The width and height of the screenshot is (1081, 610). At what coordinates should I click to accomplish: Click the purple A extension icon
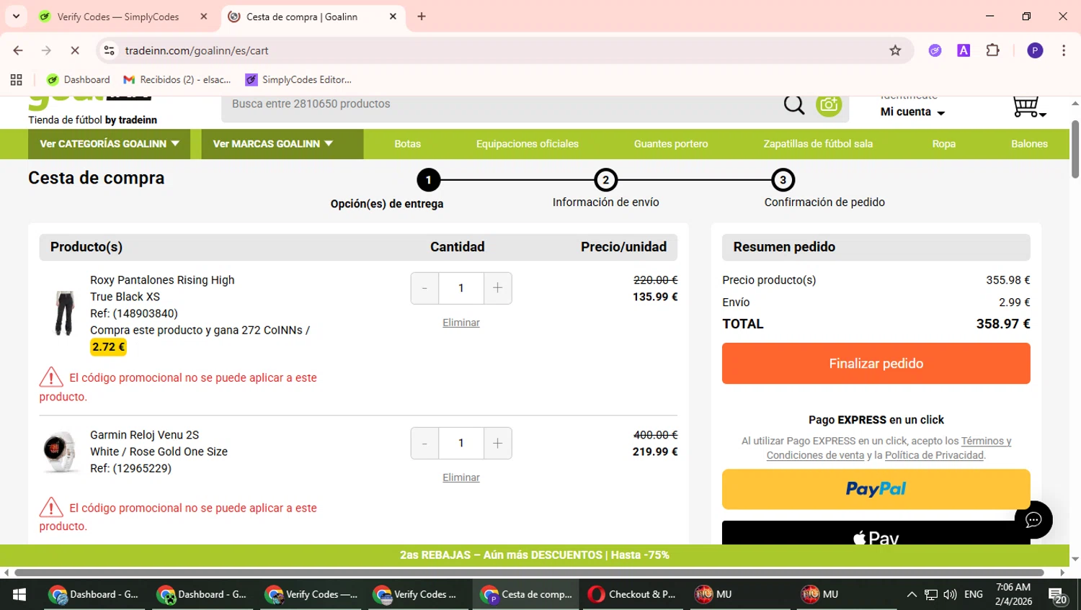pos(964,50)
